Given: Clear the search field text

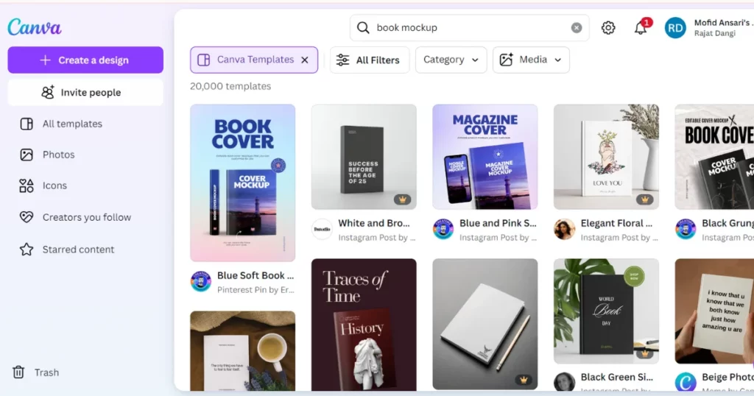Looking at the screenshot, I should 576,28.
